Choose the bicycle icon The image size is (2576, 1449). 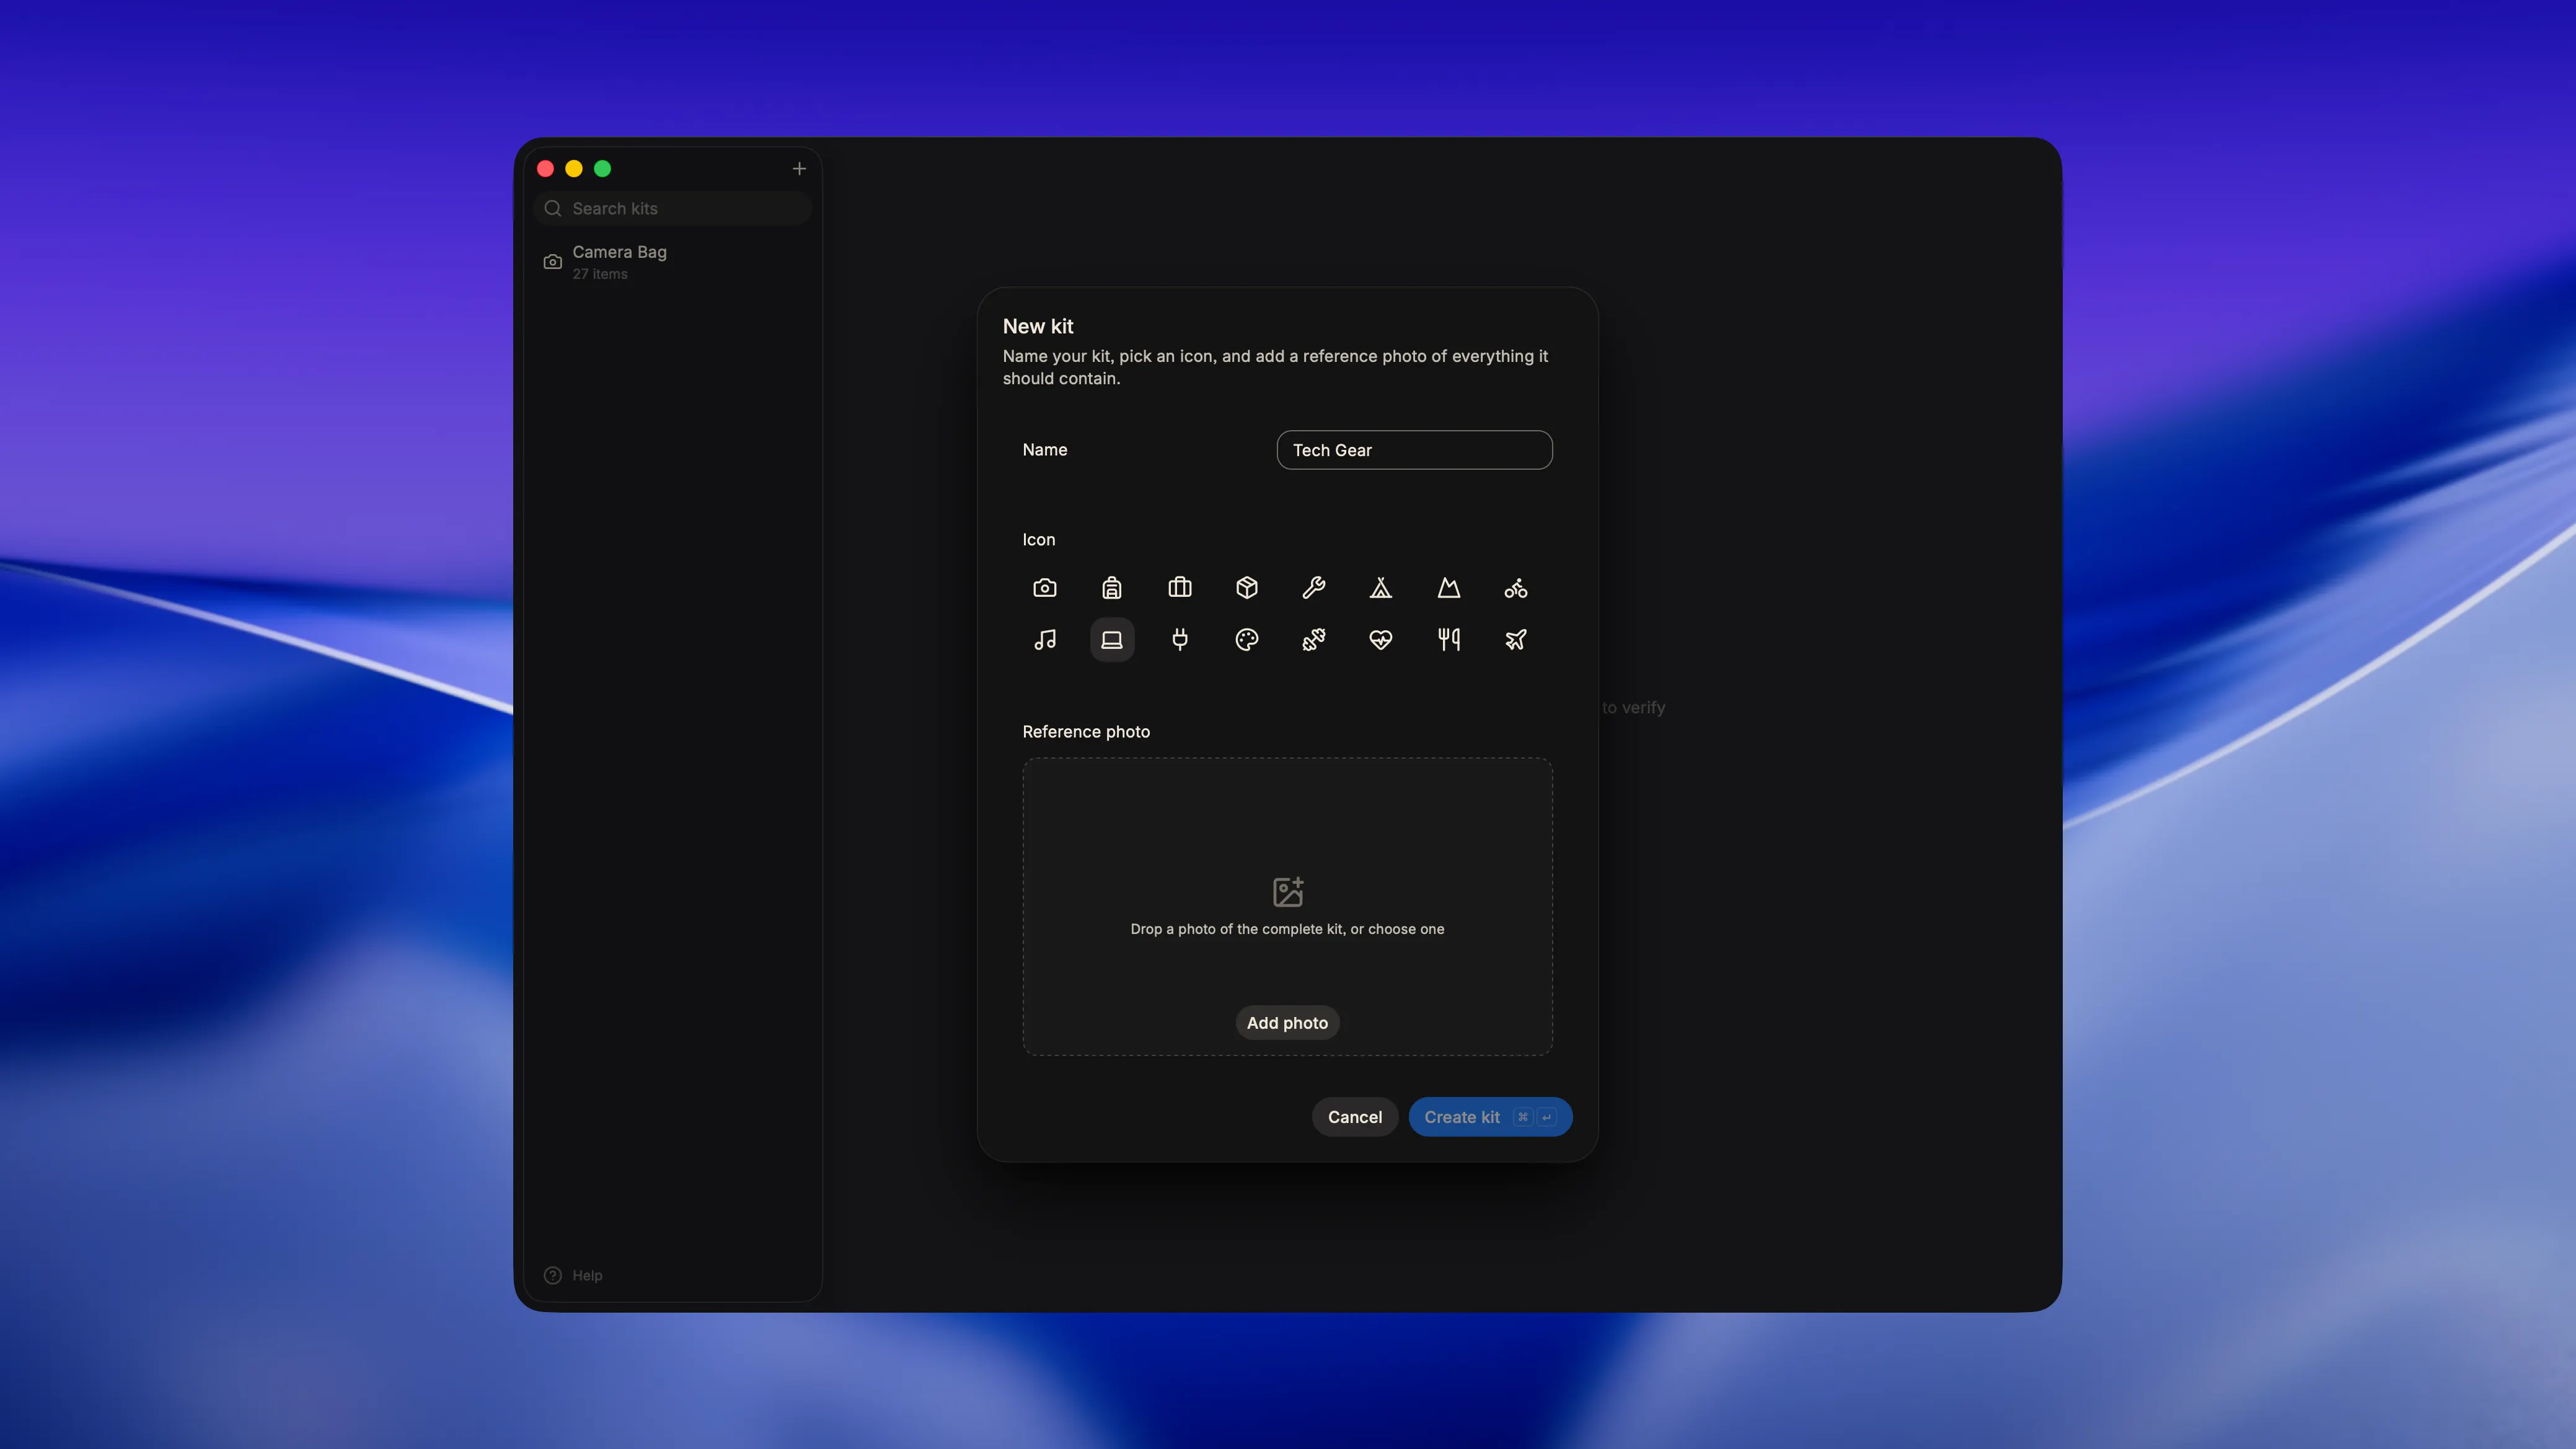click(x=1515, y=587)
